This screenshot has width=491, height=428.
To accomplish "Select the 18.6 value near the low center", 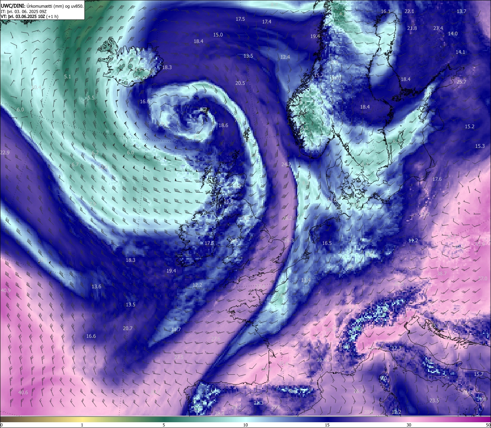I will [223, 125].
